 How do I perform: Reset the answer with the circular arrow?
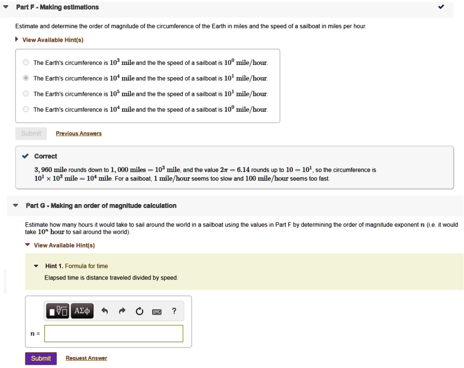pyautogui.click(x=139, y=311)
